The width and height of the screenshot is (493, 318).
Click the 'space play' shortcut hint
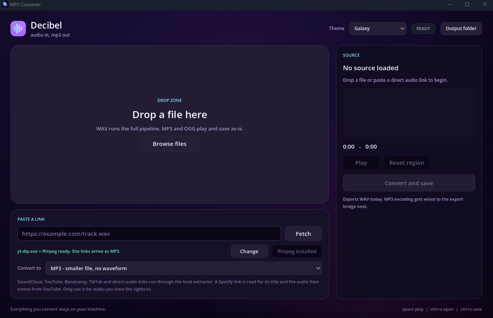(x=413, y=309)
